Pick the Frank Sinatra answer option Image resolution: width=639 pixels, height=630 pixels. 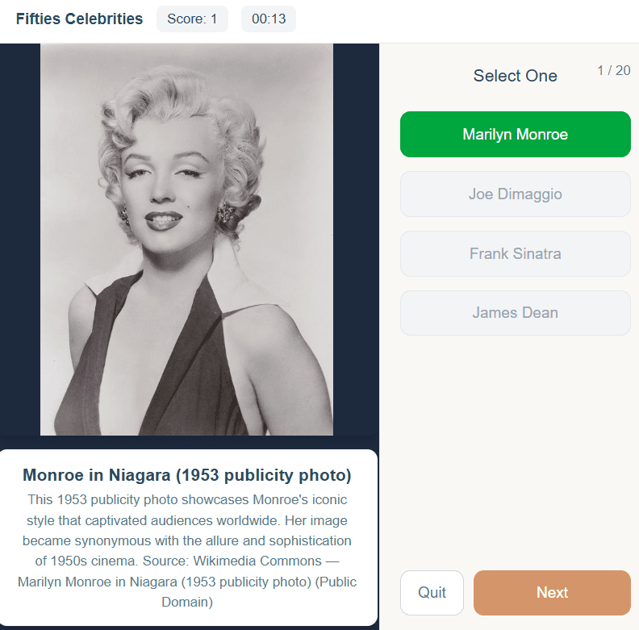515,254
